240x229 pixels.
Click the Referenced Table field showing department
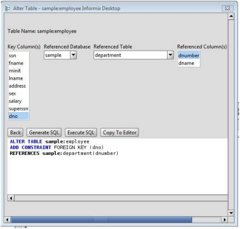[131, 55]
